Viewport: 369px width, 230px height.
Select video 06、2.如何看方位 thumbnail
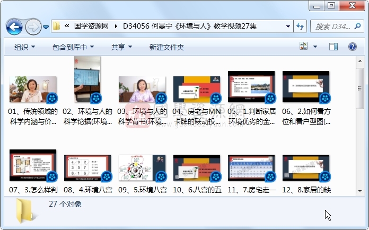306,87
